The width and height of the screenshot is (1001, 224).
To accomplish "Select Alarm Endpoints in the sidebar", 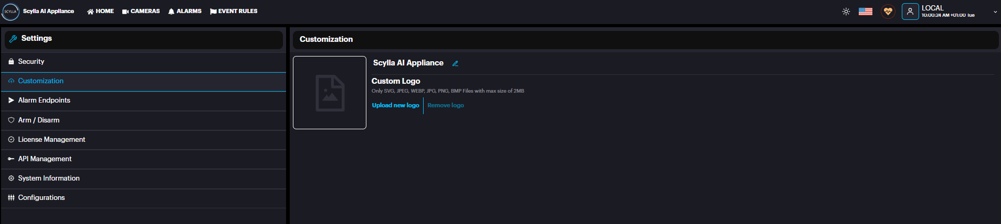I will 44,100.
